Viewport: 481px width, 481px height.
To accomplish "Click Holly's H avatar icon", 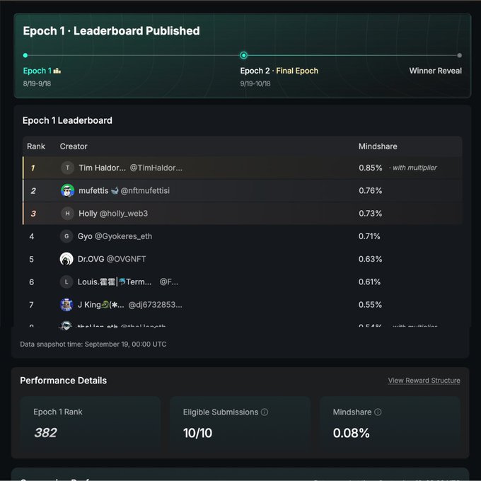I will click(x=67, y=213).
